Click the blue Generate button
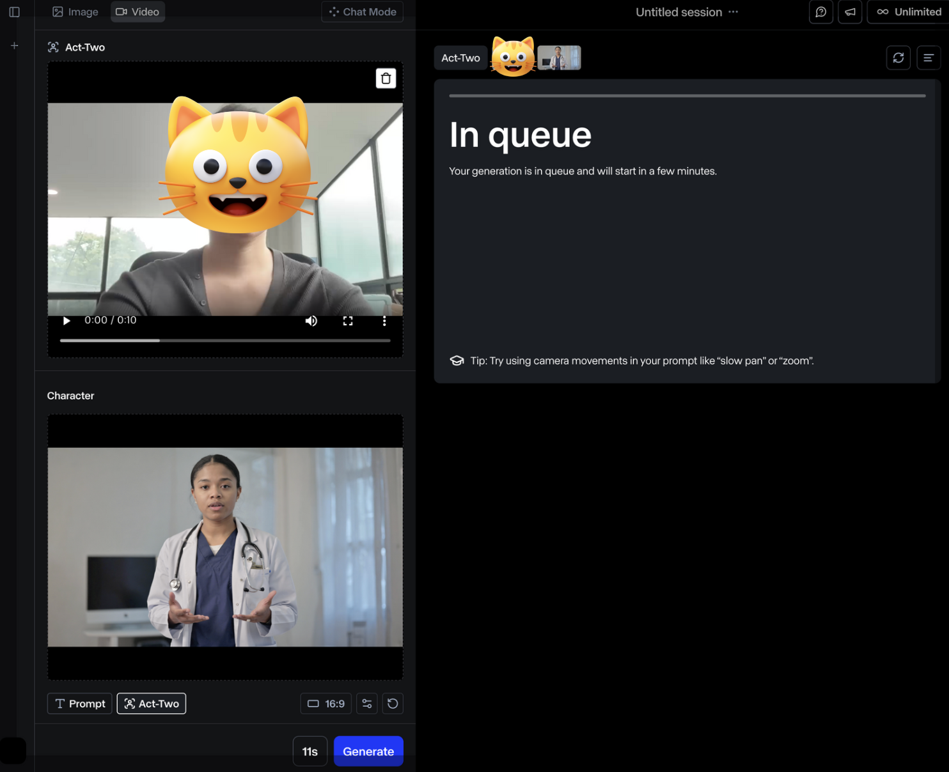The width and height of the screenshot is (949, 772). [368, 752]
